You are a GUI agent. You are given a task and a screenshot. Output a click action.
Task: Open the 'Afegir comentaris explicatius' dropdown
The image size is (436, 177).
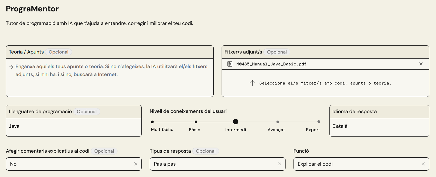(74, 164)
